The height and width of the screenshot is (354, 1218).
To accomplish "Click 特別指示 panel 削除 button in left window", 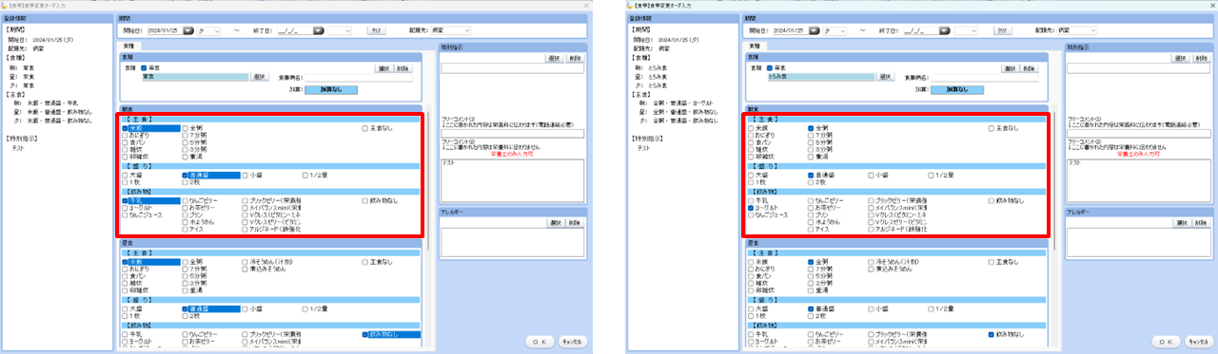I will [575, 59].
